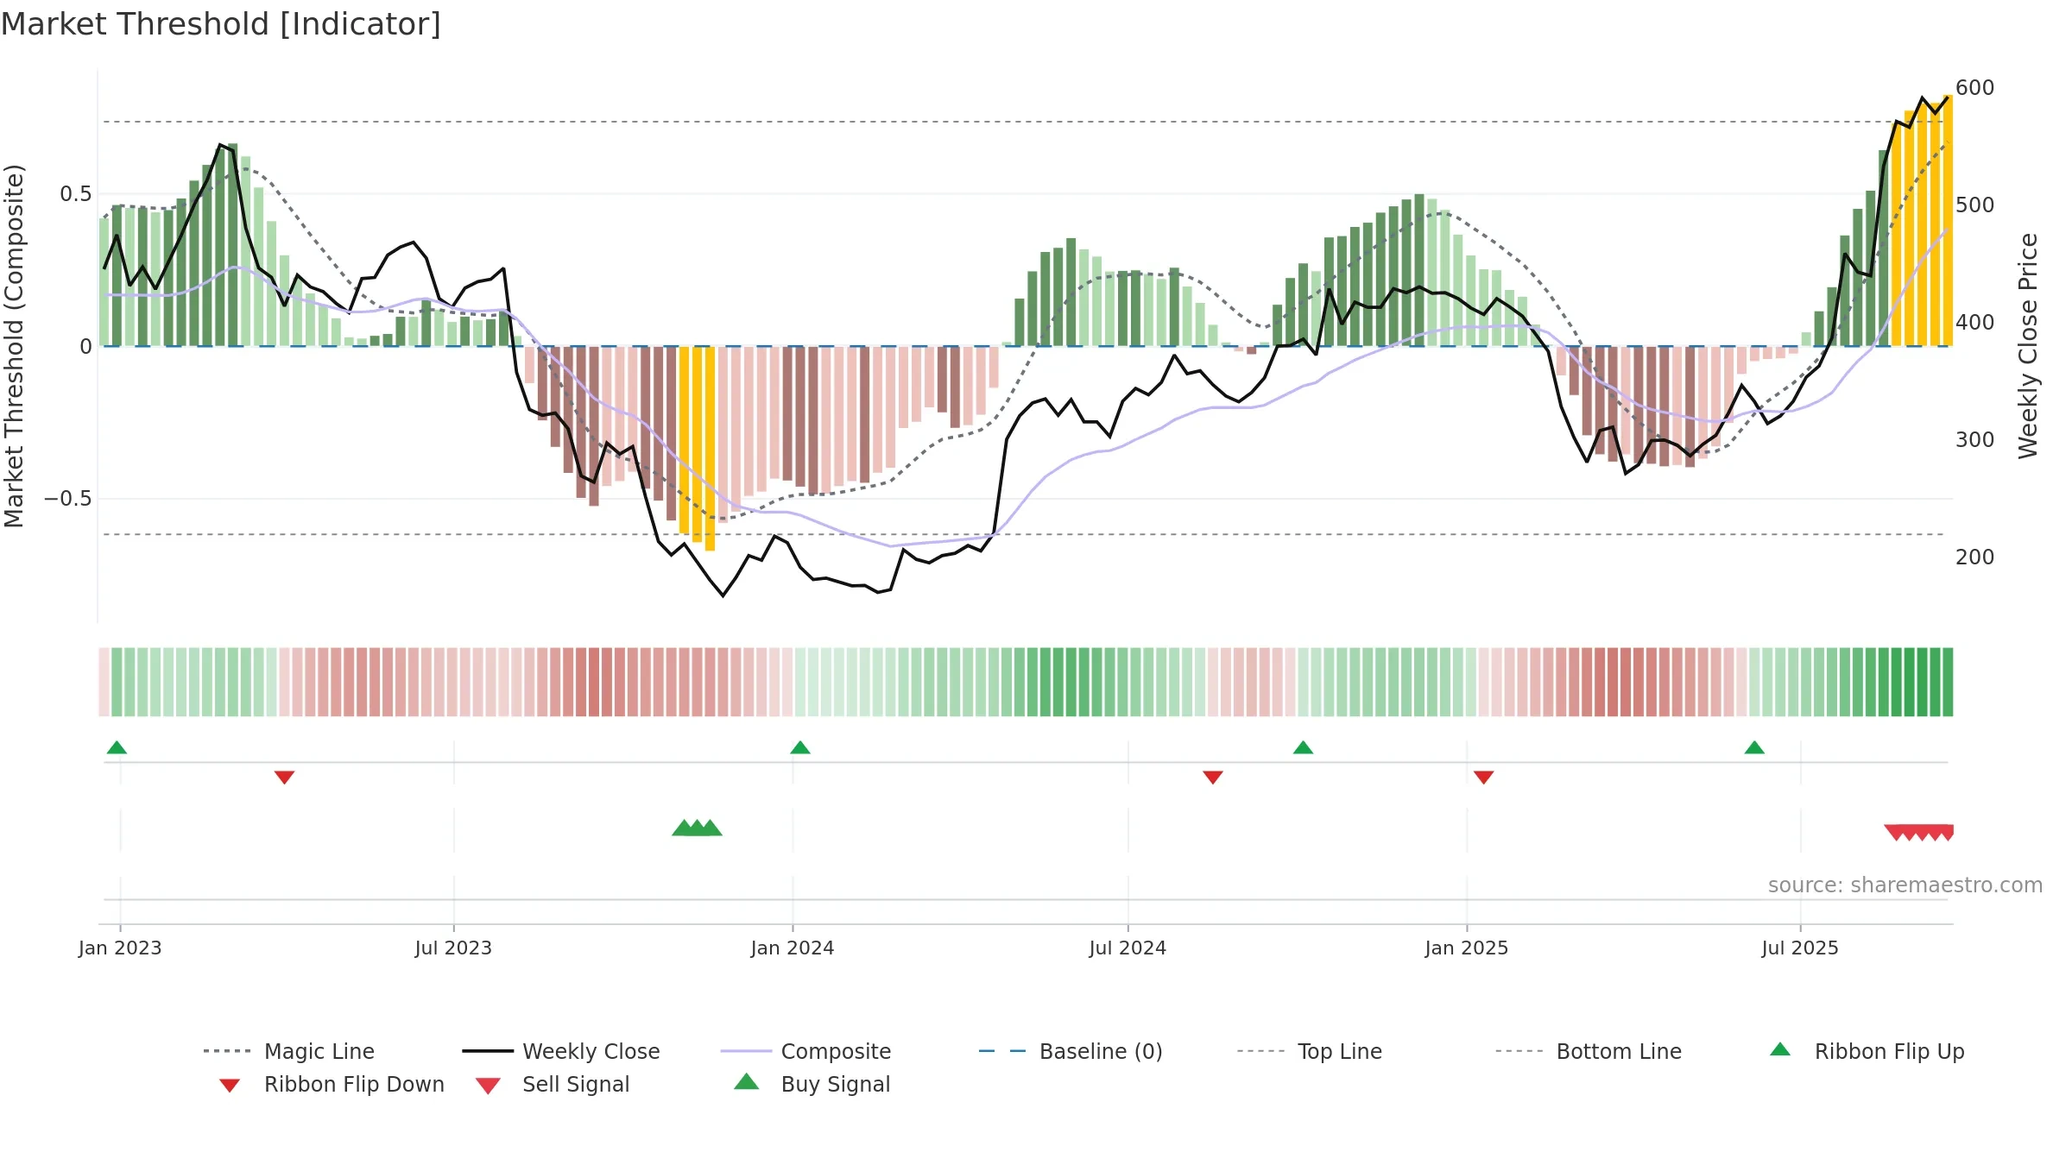The height and width of the screenshot is (1165, 2072).
Task: Click the Market Threshold [Indicator] title
Action: tap(221, 24)
